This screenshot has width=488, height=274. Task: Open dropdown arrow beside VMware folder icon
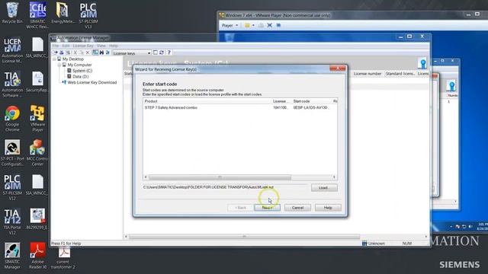[253, 25]
